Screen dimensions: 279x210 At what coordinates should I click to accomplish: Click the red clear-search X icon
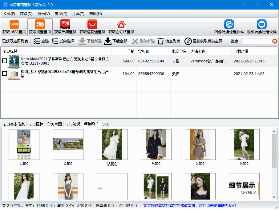pyautogui.click(x=274, y=41)
